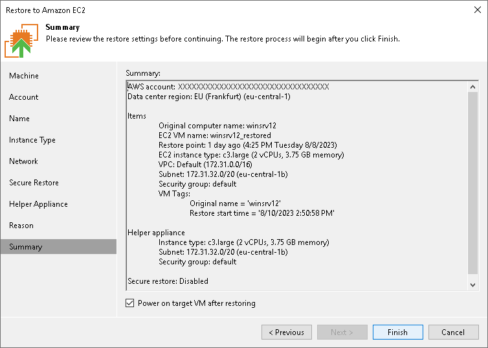Click Helper appliance 'Instance type: c3.large' line
Screen dimensions: 488x348
(x=244, y=242)
